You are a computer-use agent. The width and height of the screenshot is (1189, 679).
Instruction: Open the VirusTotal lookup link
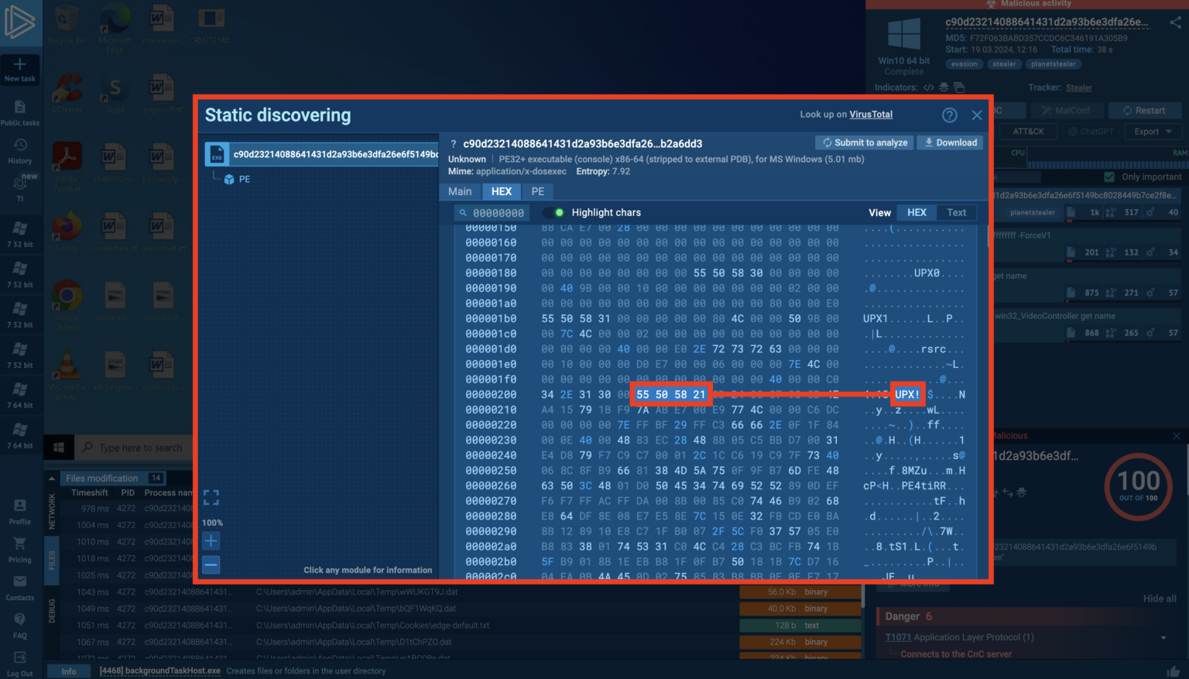pos(871,115)
